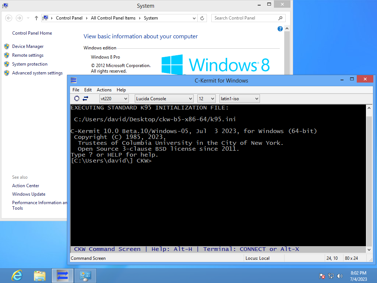The width and height of the screenshot is (377, 283).
Task: Click the shield icon beside System protection
Action: tap(7, 64)
